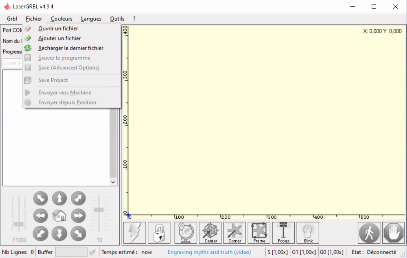Jog down-right with diagonal arrow button
407x258 pixels.
[78, 233]
